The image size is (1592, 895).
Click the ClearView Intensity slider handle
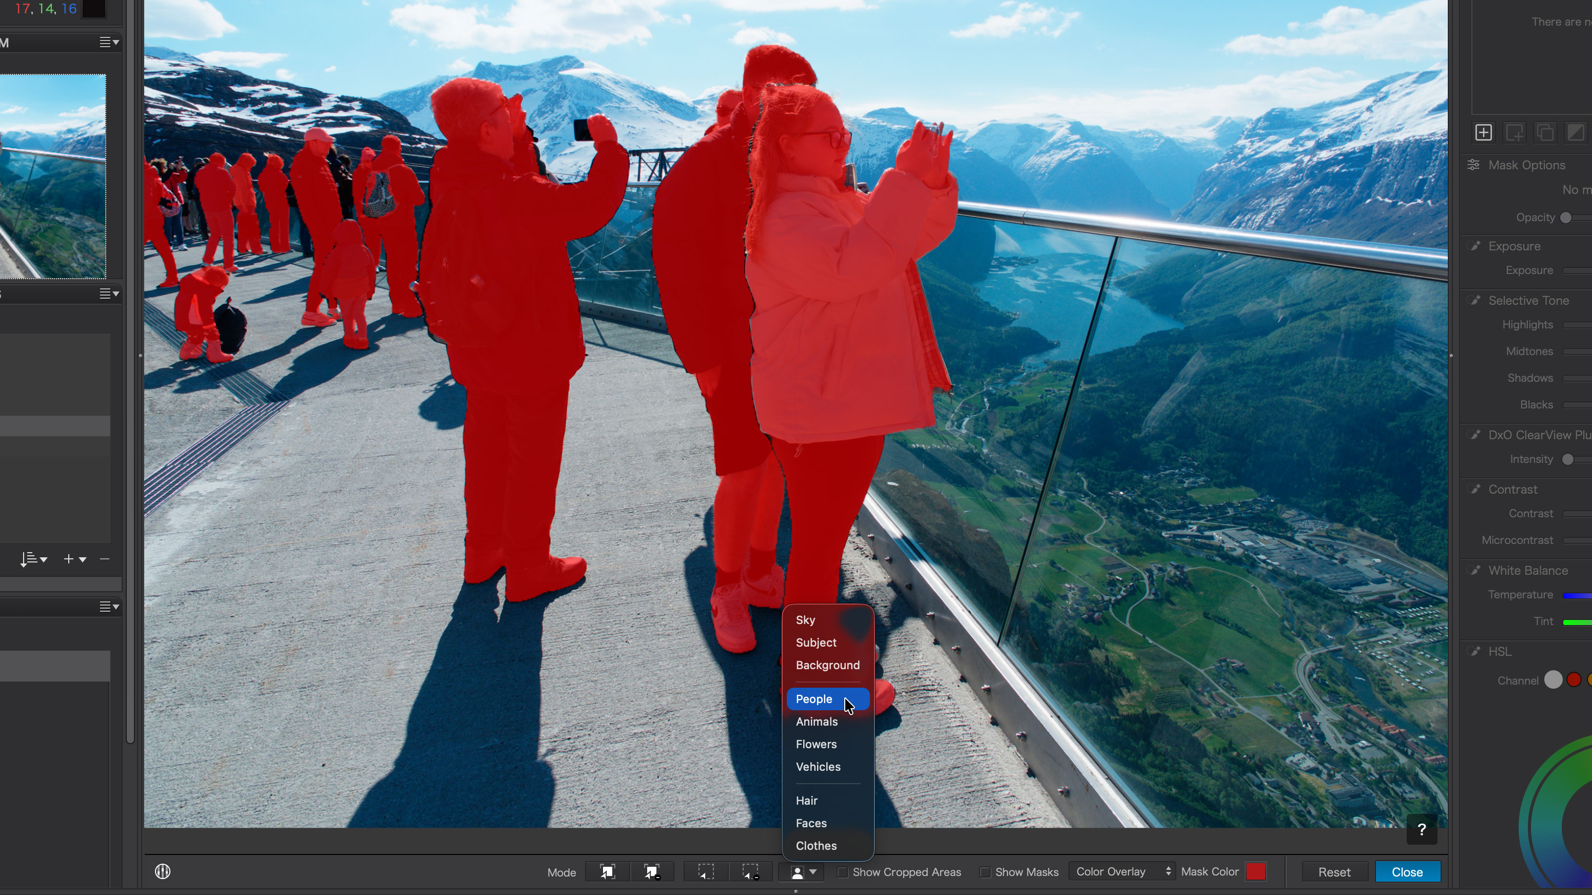(1567, 459)
